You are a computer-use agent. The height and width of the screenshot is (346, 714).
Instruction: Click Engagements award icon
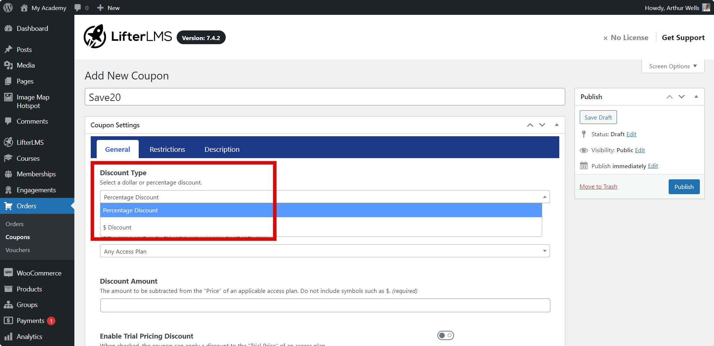(8, 190)
